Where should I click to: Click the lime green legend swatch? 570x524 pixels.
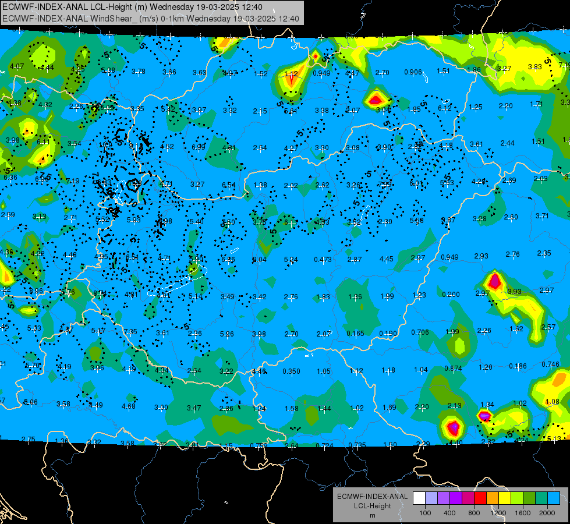click(517, 498)
